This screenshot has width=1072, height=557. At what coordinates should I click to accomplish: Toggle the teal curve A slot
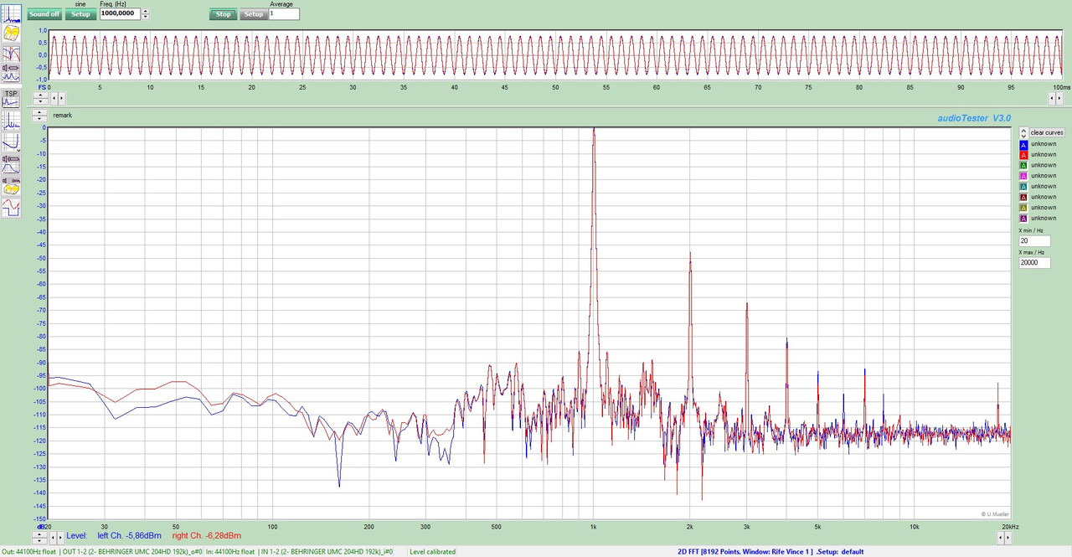coord(1023,186)
